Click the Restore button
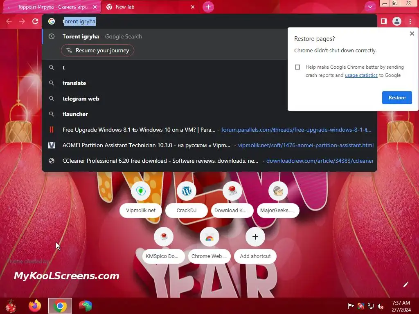The height and width of the screenshot is (314, 419). tap(397, 98)
